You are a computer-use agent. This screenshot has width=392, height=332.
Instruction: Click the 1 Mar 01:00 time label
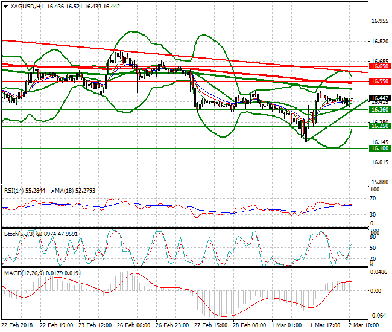tap(286, 325)
